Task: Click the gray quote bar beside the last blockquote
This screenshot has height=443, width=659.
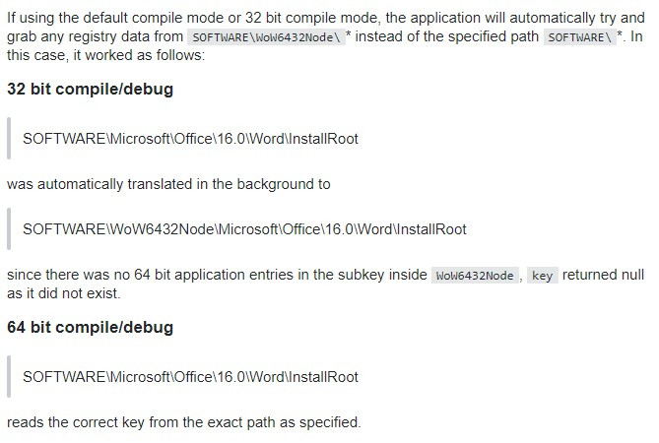Action: pyautogui.click(x=9, y=377)
